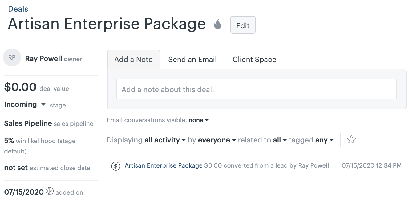This screenshot has width=409, height=202.
Task: Open the by everyone filter dropdown
Action: click(x=217, y=140)
